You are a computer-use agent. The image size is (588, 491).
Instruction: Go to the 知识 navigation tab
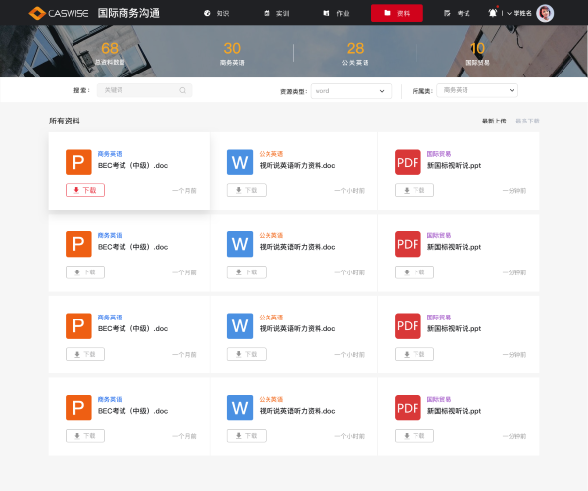click(x=217, y=13)
